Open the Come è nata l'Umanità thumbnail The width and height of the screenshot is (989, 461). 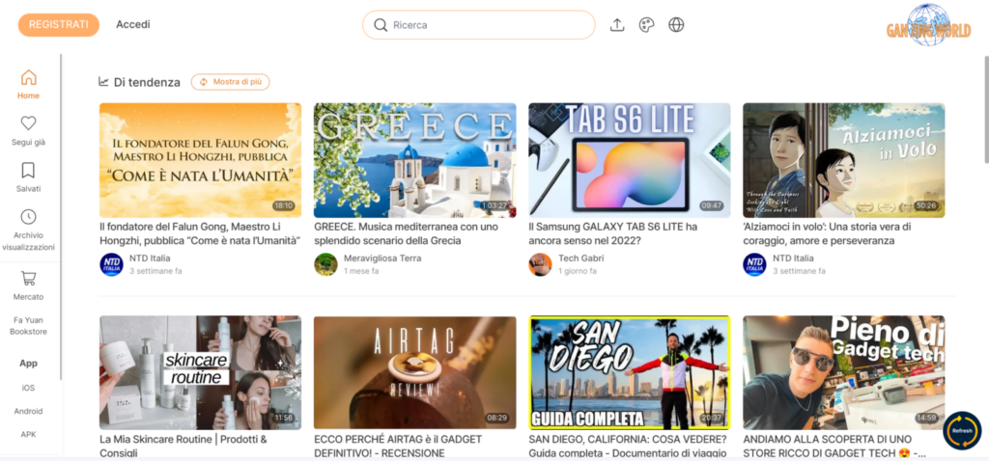pos(201,160)
